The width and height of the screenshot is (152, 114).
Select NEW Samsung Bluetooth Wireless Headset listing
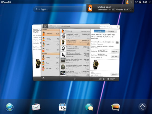tap(75, 55)
